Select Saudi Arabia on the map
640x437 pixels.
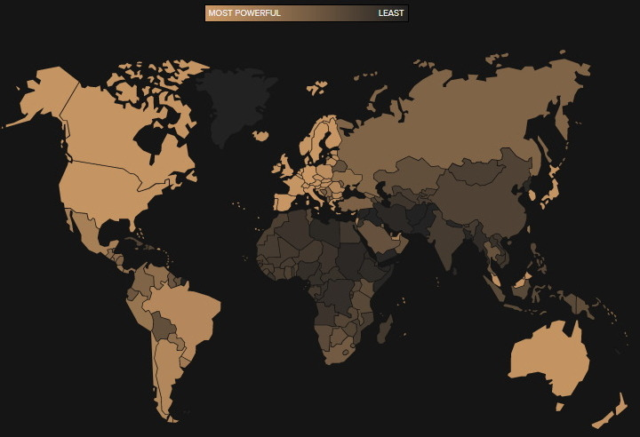click(x=380, y=236)
